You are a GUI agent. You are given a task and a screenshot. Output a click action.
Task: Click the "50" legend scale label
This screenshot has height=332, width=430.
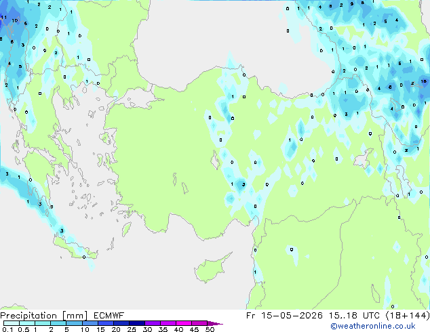click(x=210, y=329)
